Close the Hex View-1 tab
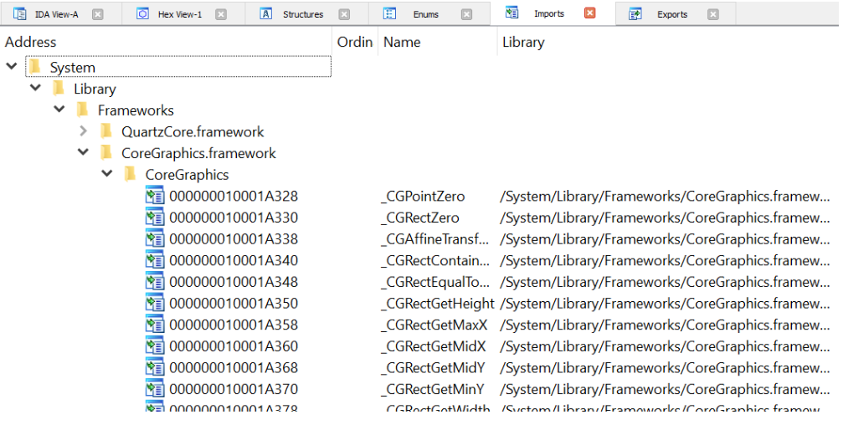 point(221,14)
